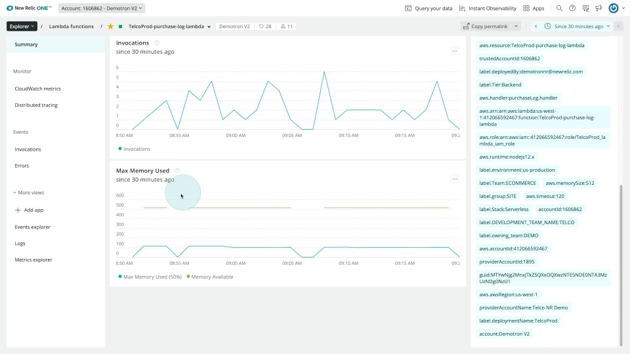Click tag providerAccountName:Telco NR Demo
Screen dimensions: 630x354
pyautogui.click(x=523, y=308)
